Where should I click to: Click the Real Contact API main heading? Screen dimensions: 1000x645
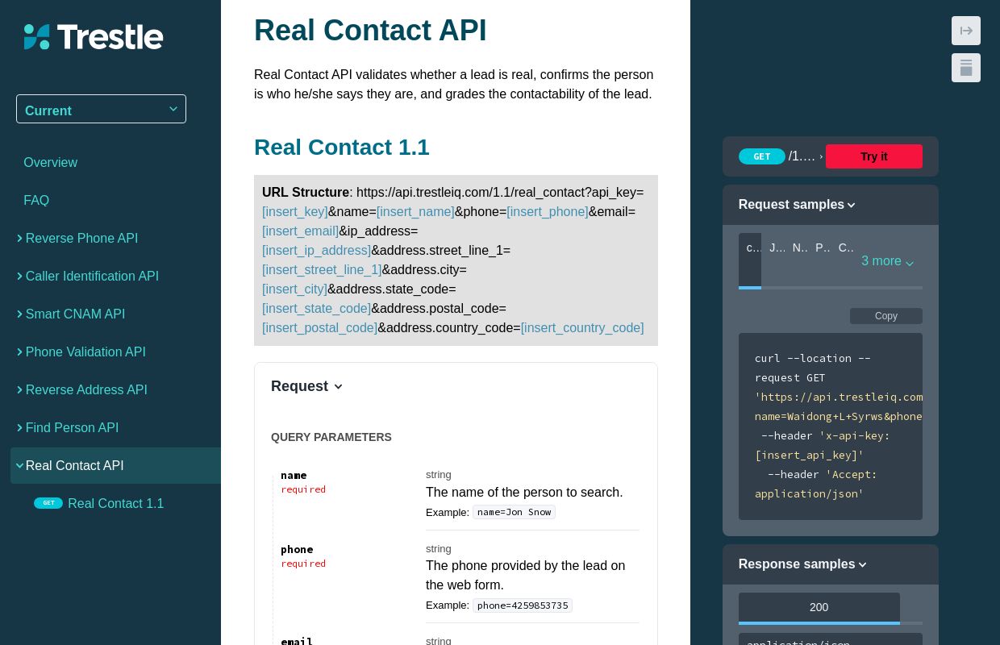(x=370, y=31)
